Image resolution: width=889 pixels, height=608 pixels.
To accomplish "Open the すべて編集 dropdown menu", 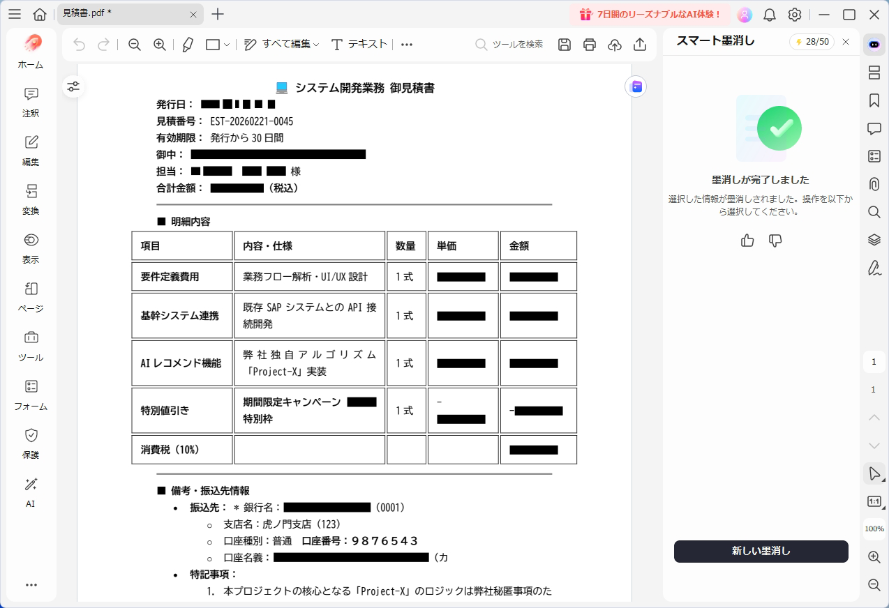I will point(287,44).
